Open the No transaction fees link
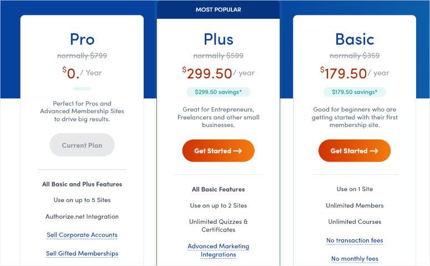430x266 pixels. click(355, 240)
